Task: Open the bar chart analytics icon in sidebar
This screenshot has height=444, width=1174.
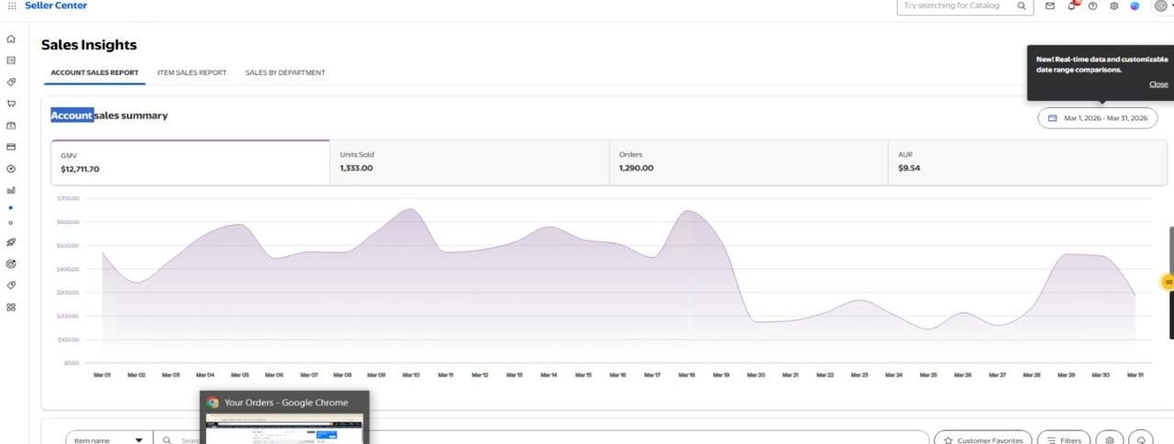Action: pos(11,191)
